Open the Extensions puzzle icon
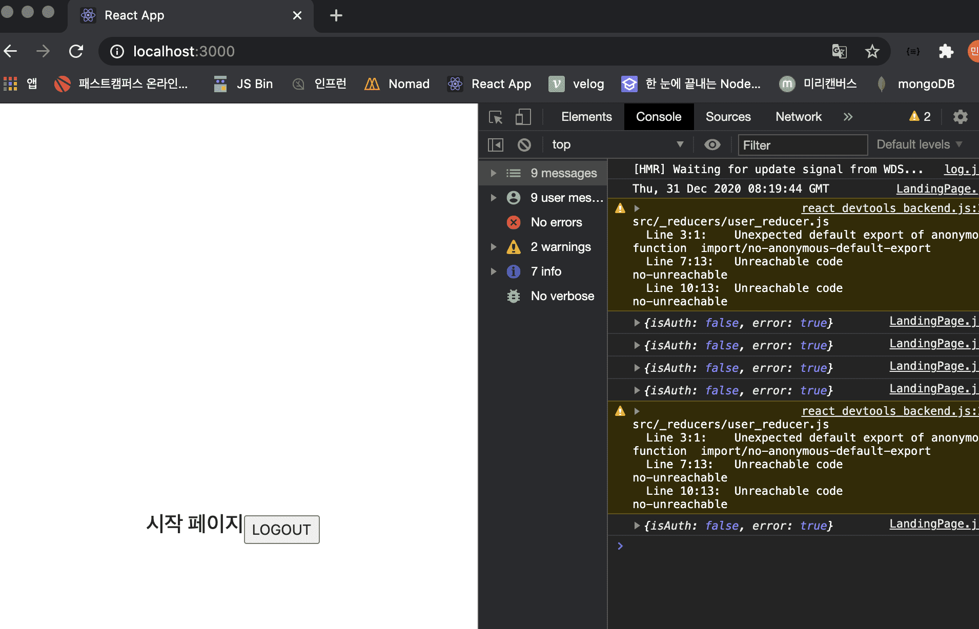979x629 pixels. click(x=946, y=51)
